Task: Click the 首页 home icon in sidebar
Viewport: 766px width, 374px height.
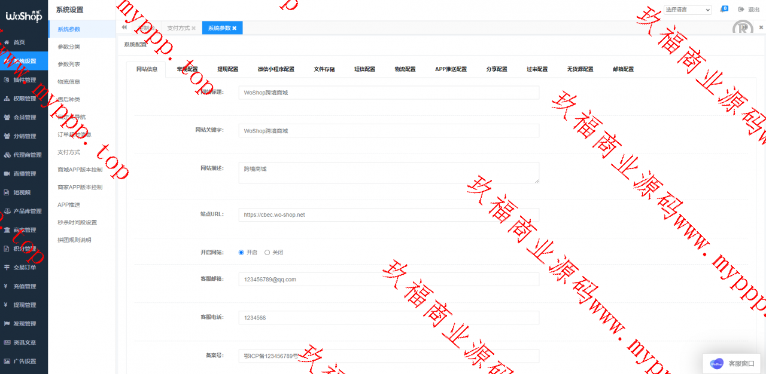Action: [7, 42]
